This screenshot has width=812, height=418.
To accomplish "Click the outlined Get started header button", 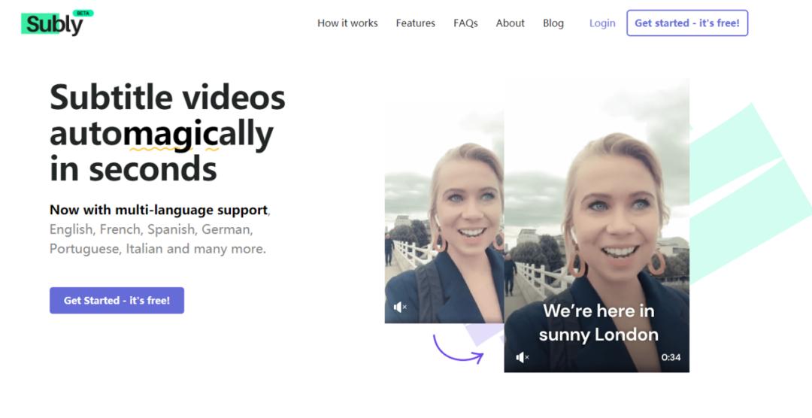I will point(687,23).
